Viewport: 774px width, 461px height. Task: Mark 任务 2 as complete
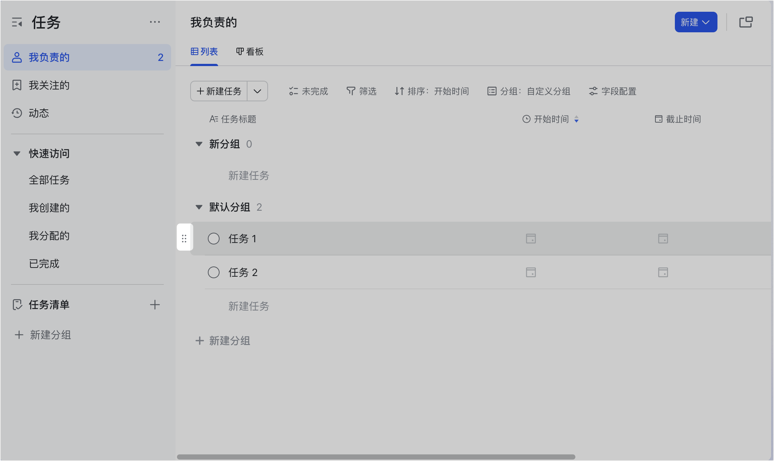214,272
